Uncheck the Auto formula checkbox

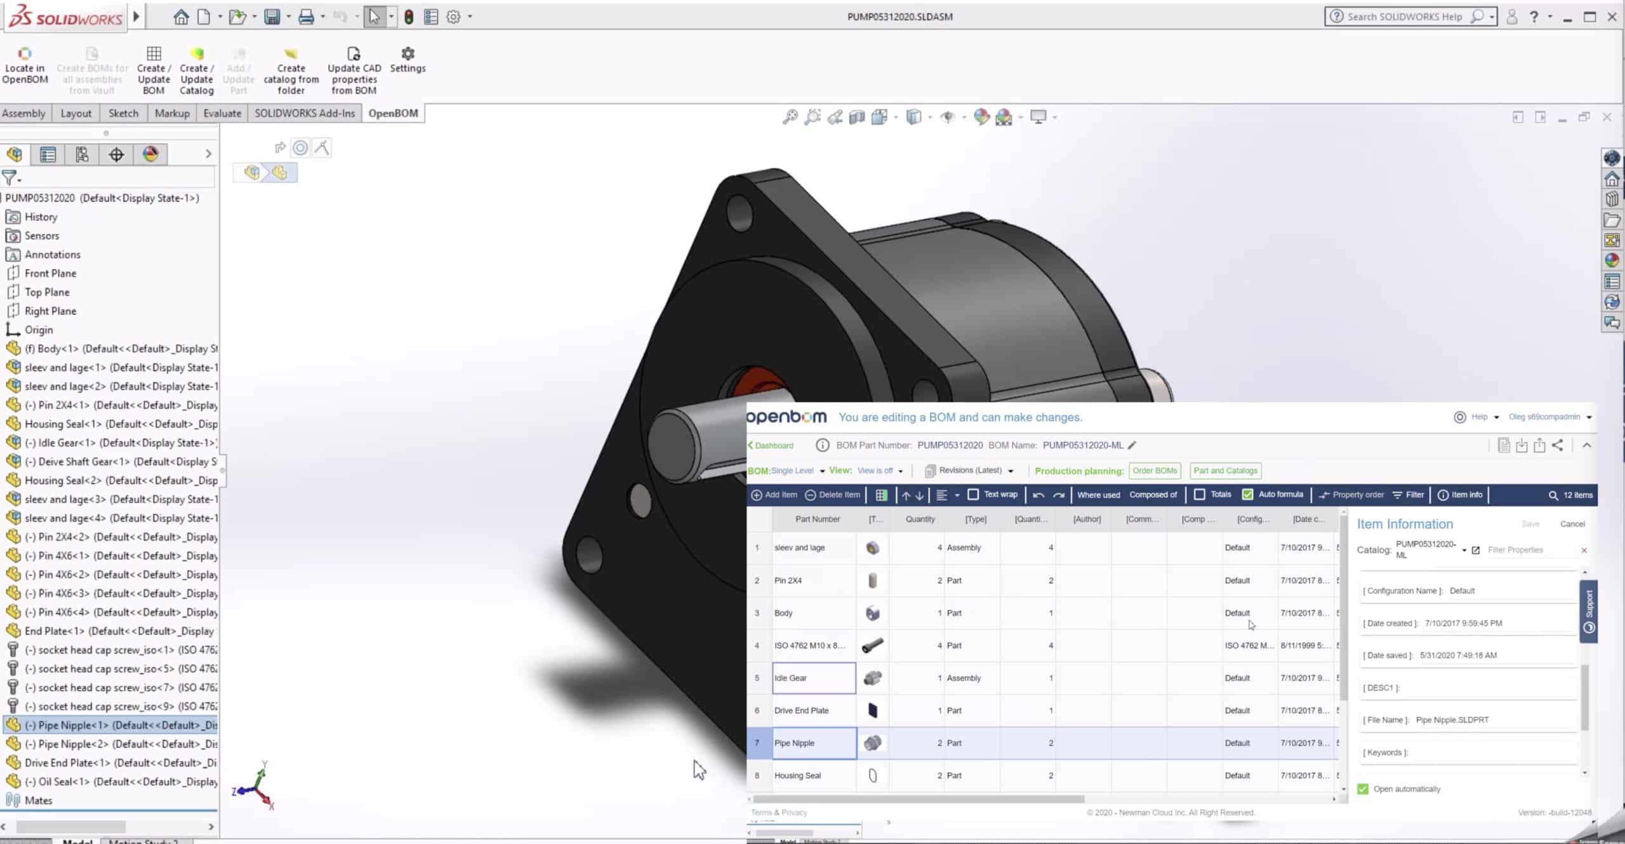1247,494
